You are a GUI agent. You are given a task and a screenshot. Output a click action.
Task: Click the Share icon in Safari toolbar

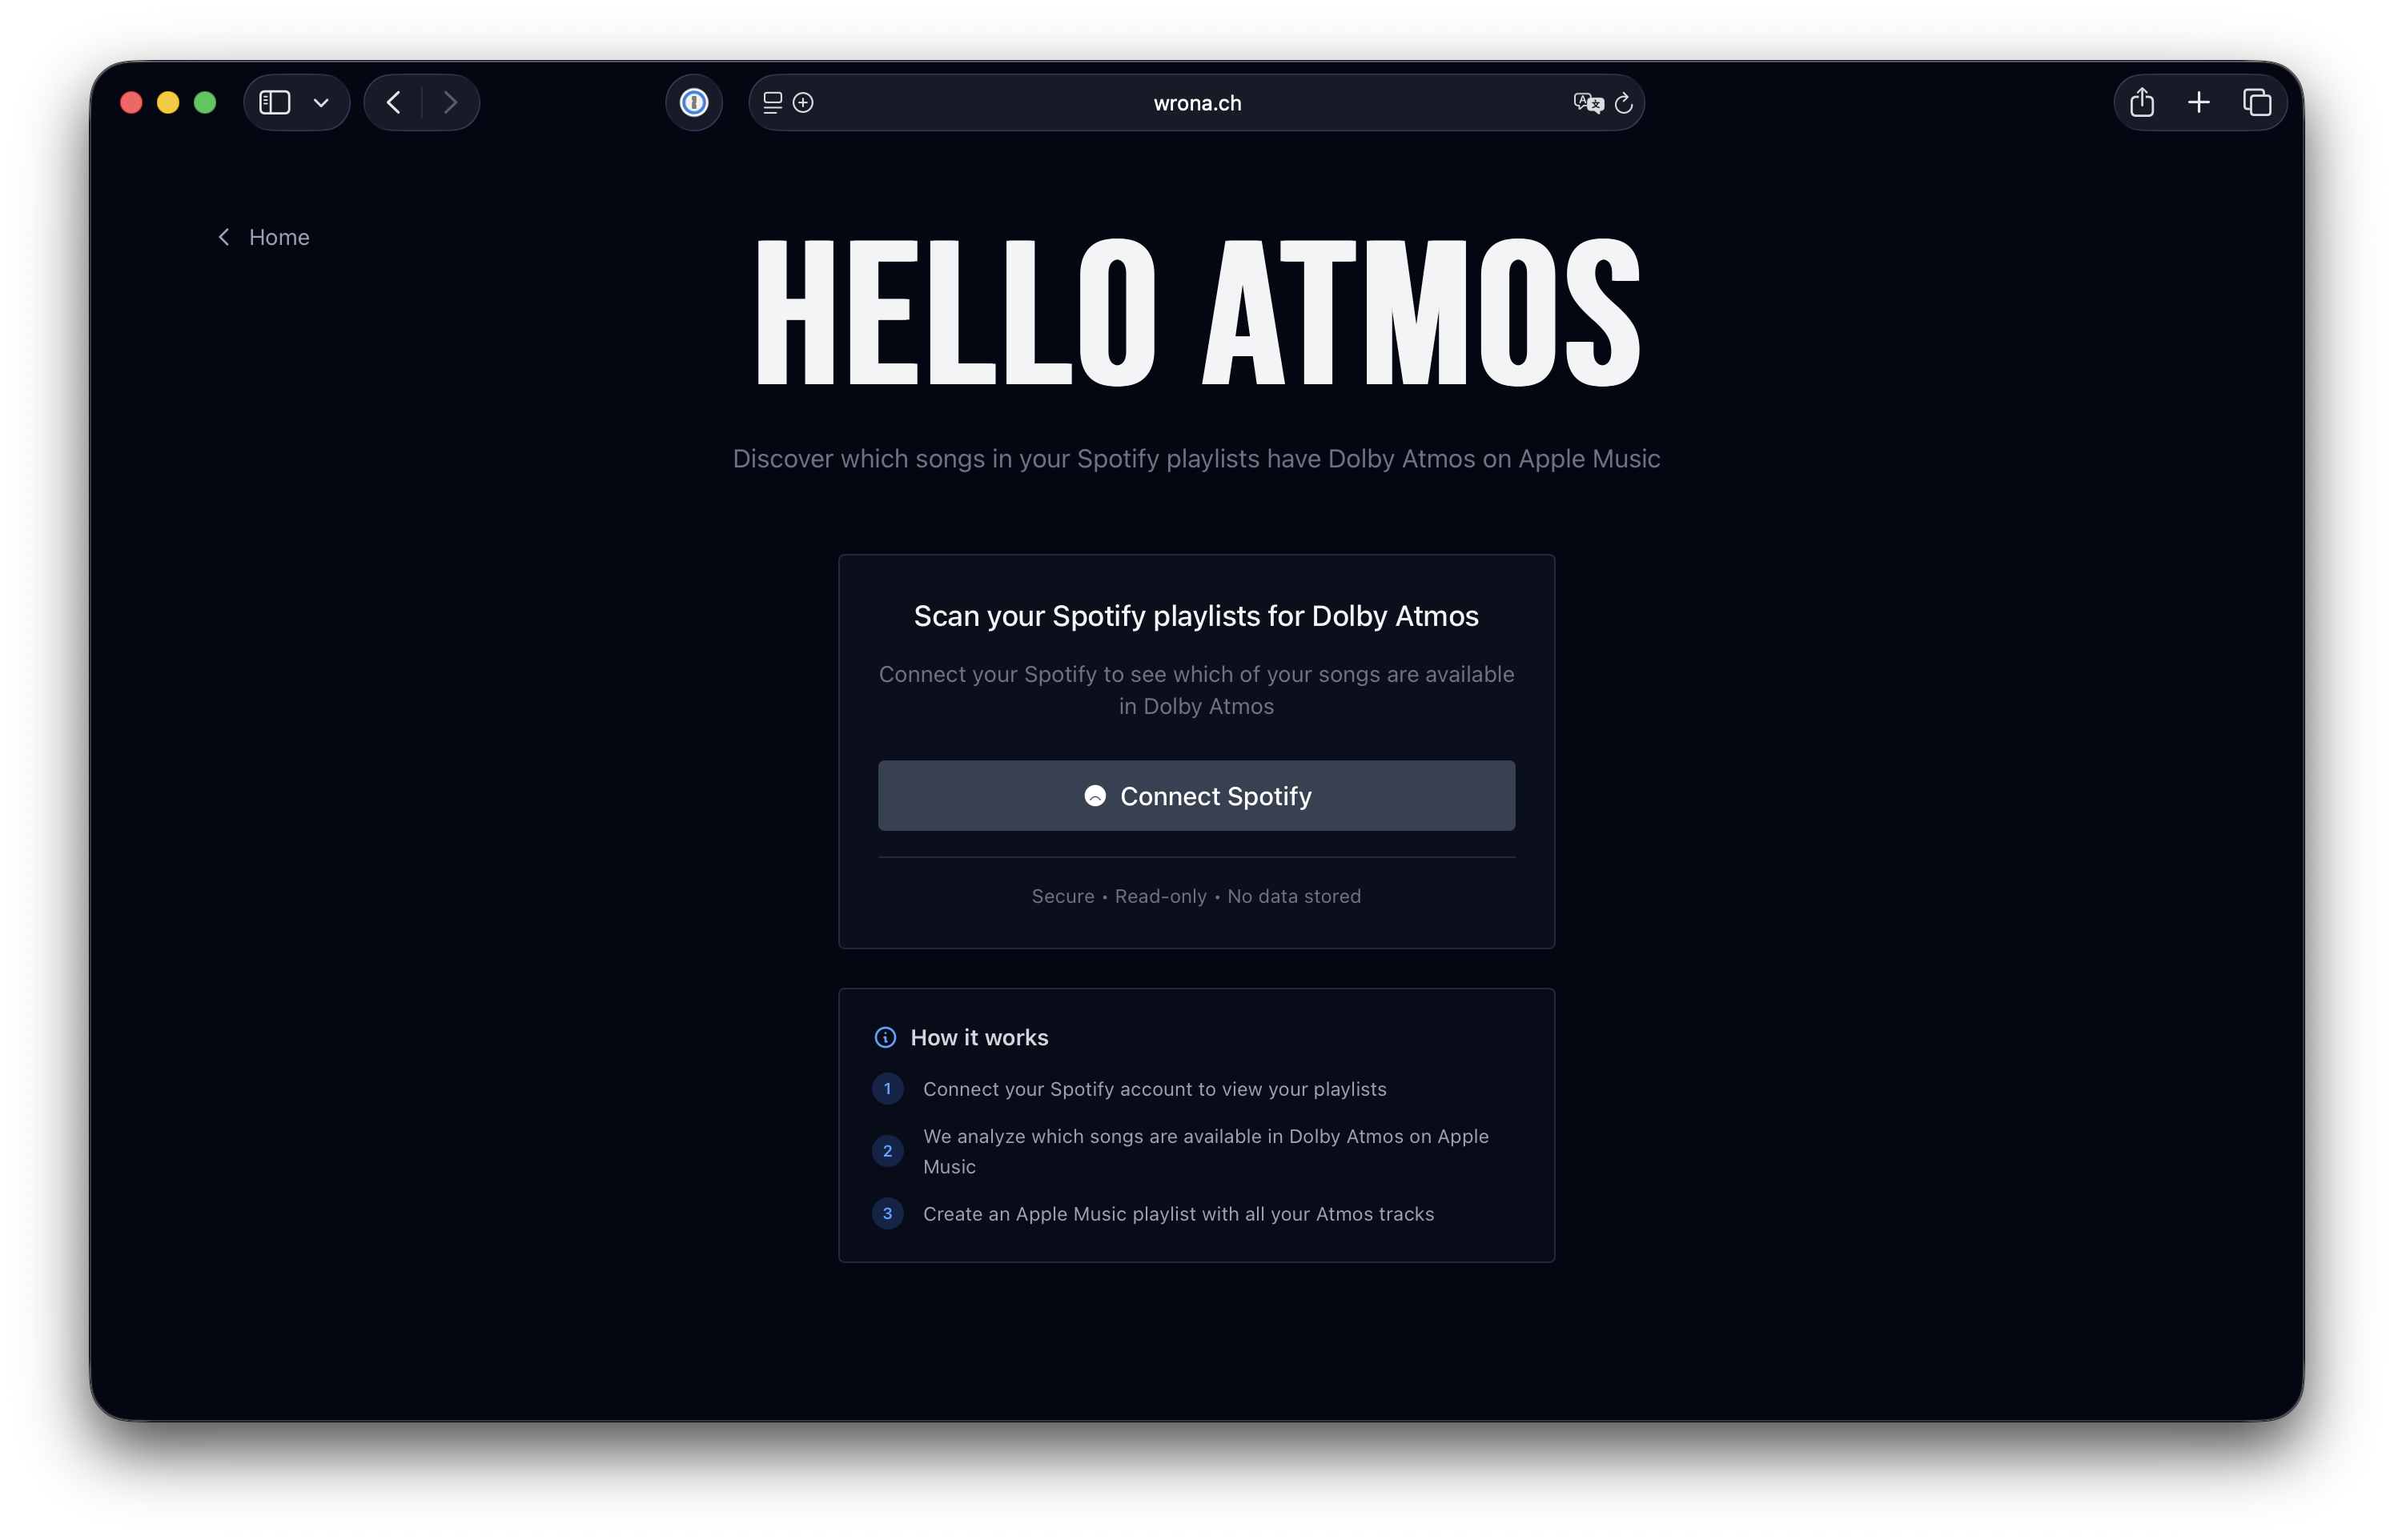(x=2141, y=102)
